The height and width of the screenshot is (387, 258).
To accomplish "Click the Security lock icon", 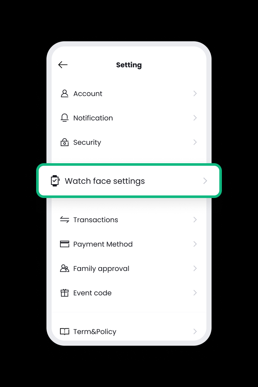I will tap(64, 142).
